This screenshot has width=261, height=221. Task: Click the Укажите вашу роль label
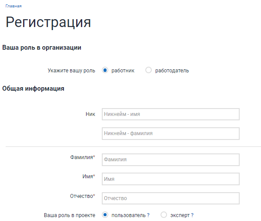(x=71, y=71)
